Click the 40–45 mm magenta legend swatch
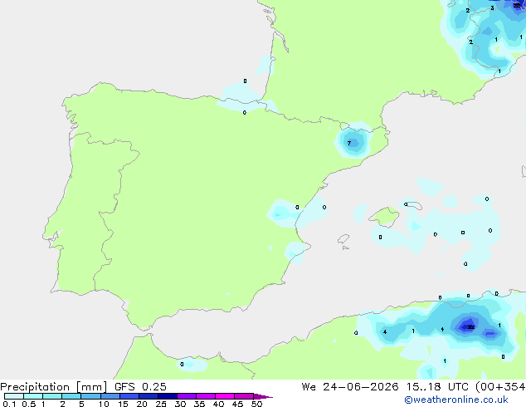Viewport: 526px width, 407px height. tap(225, 396)
